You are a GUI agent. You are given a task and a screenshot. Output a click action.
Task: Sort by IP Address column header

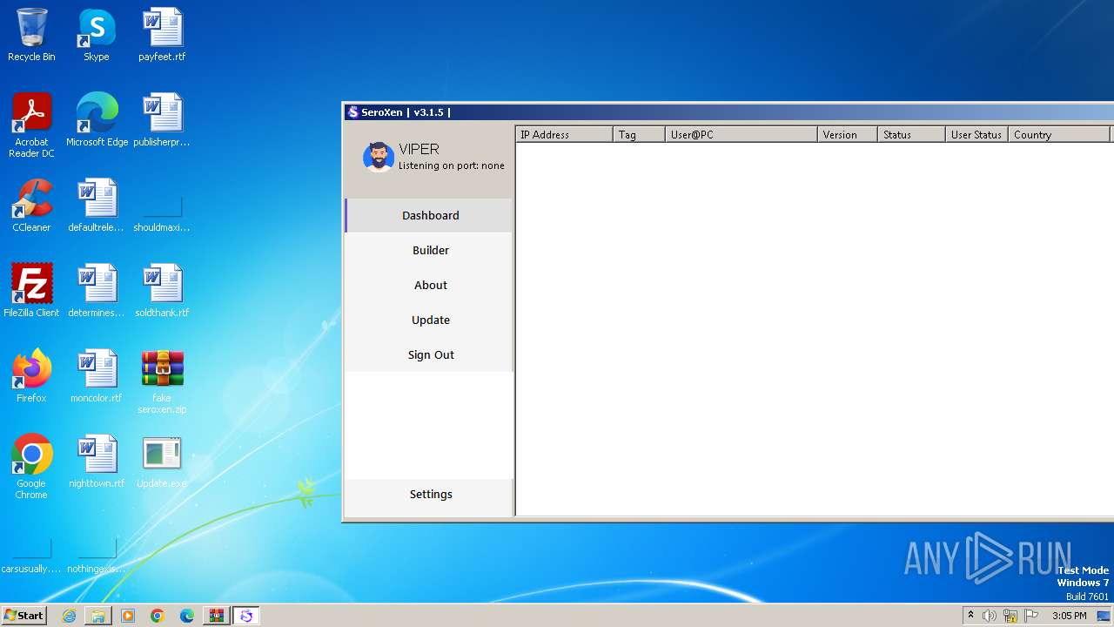pyautogui.click(x=564, y=134)
